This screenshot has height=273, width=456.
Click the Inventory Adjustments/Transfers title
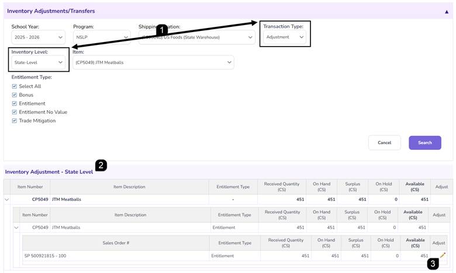51,11
